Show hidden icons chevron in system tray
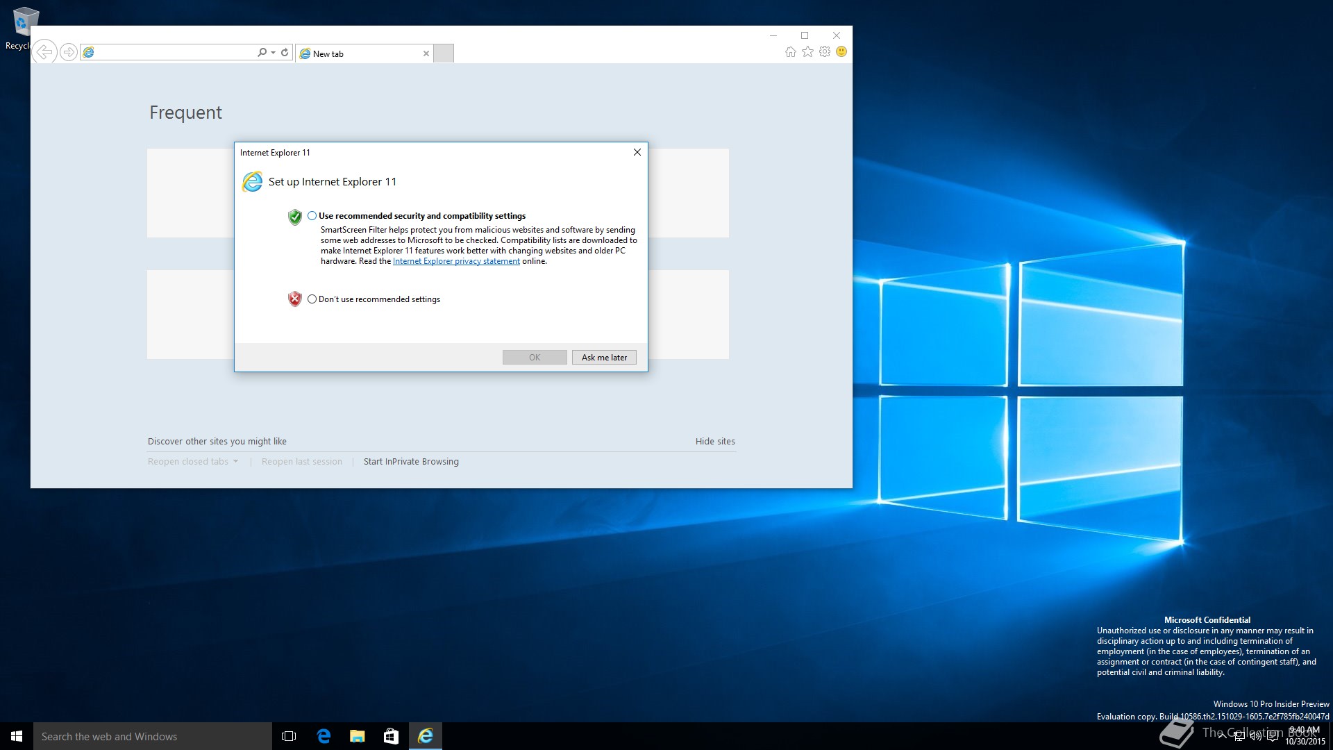The image size is (1333, 750). point(1222,736)
